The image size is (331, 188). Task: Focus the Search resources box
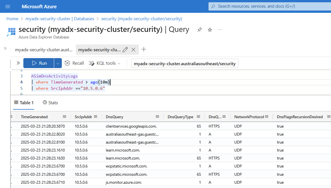pos(270,6)
